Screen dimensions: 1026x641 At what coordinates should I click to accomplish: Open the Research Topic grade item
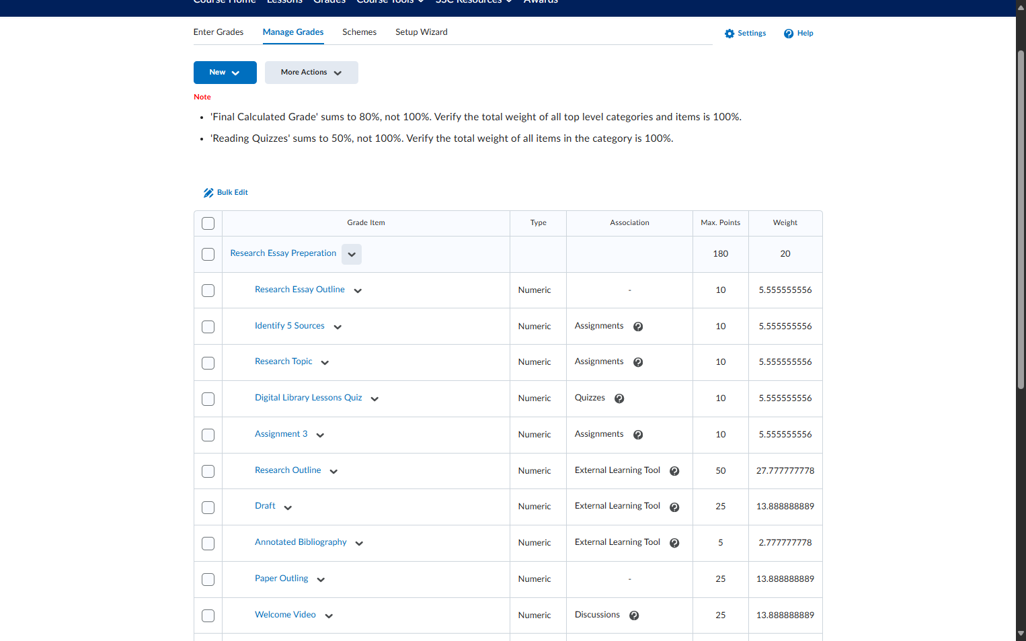click(284, 361)
